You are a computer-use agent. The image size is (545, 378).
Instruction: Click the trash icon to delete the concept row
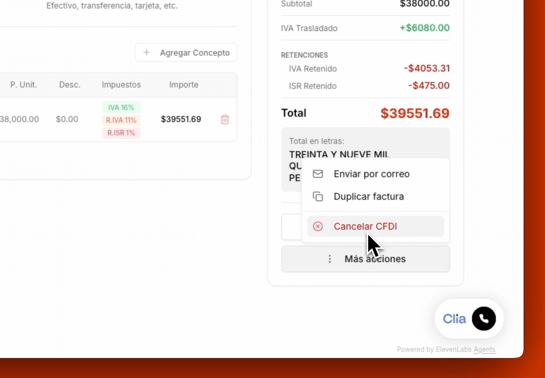coord(225,119)
